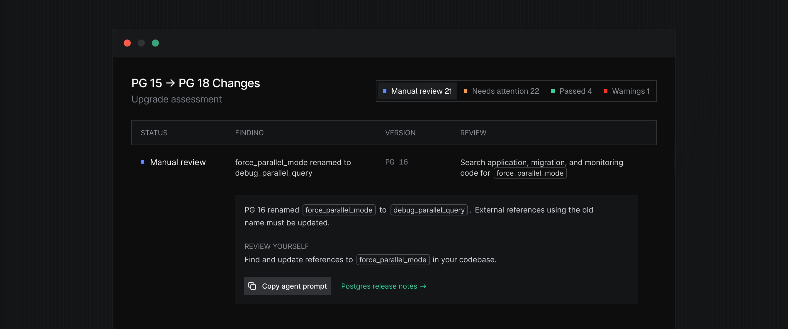
Task: Show the Warnings 1 filter tab
Action: point(626,91)
